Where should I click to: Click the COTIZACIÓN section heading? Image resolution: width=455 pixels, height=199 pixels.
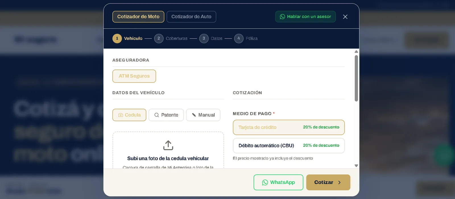[x=247, y=93]
